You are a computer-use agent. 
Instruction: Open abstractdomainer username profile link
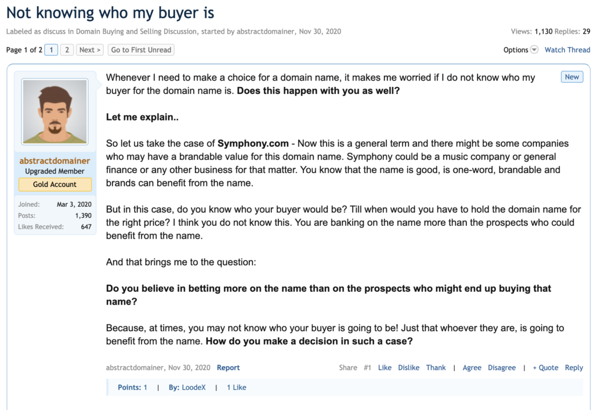coord(55,161)
